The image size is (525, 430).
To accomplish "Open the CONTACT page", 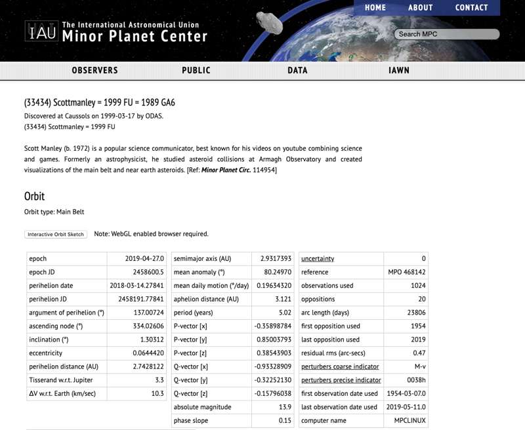I will [x=472, y=8].
